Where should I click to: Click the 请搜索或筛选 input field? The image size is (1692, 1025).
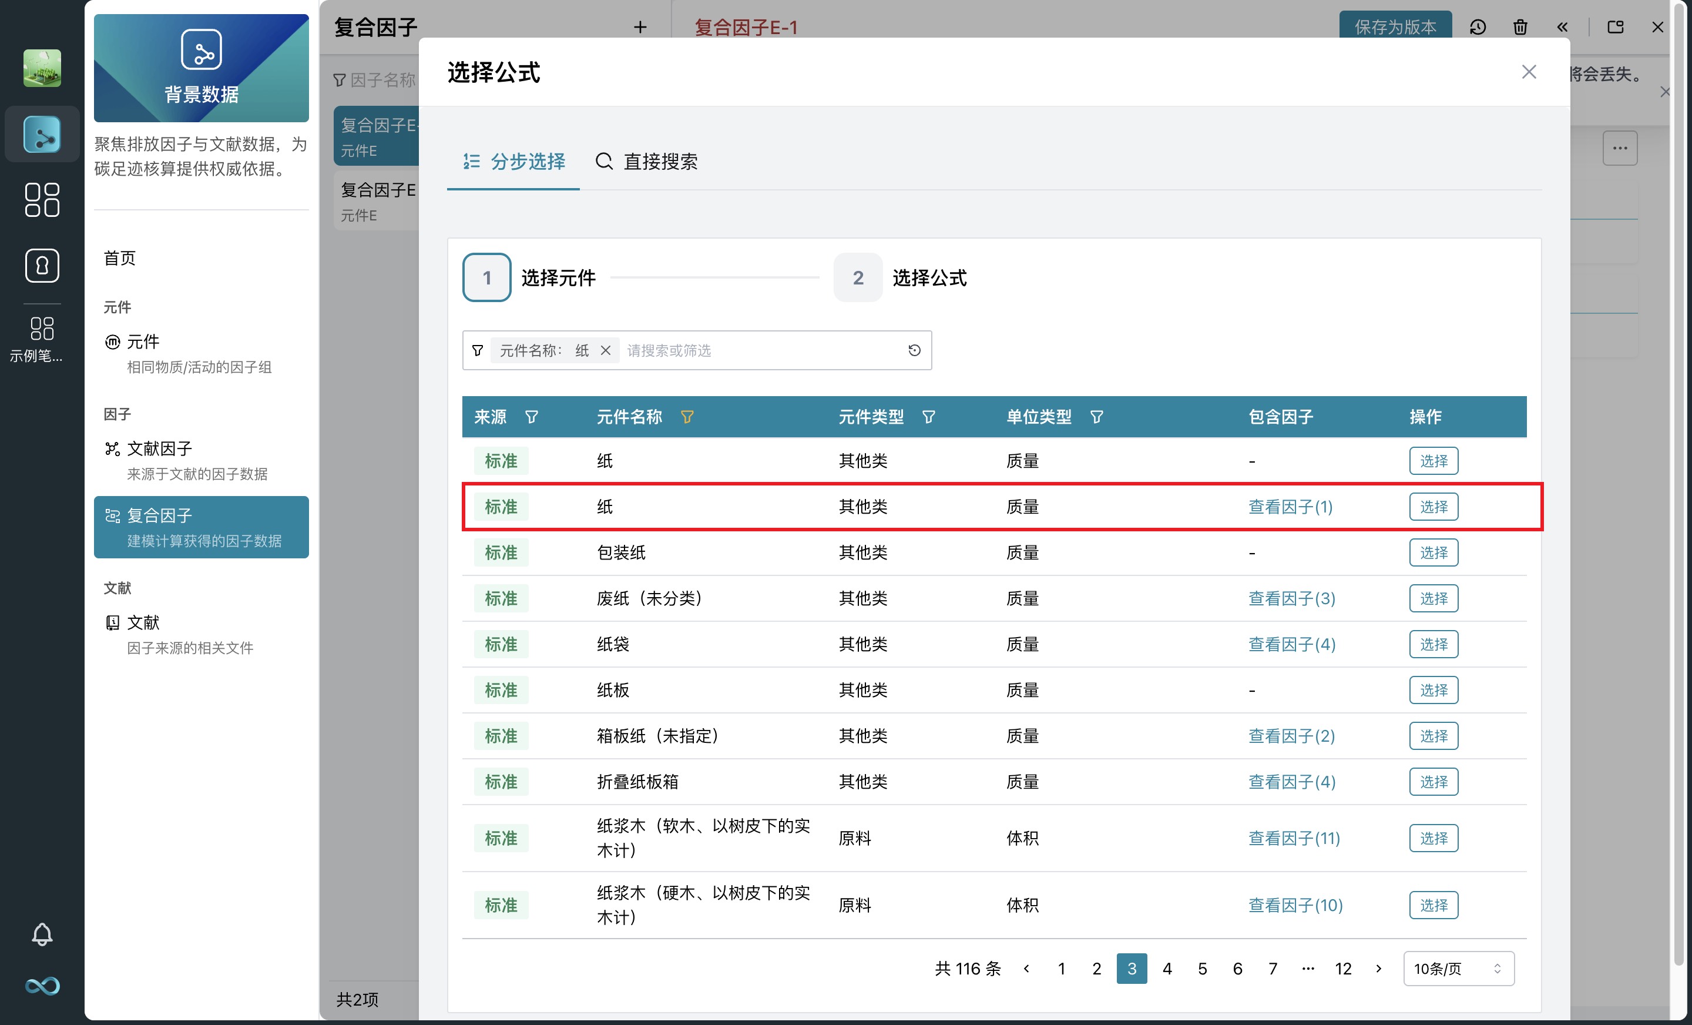(x=756, y=350)
